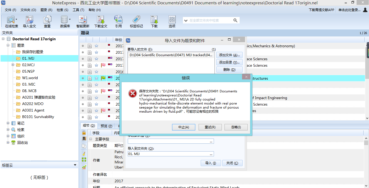Expand the 回收站 node
The width and height of the screenshot is (369, 188).
pos(8,143)
